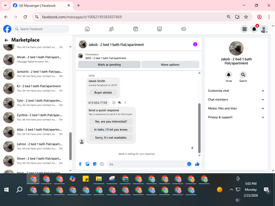The height and width of the screenshot is (206, 275).
Task: Open Chrome tab search dropdown arrow
Action: (5, 5)
